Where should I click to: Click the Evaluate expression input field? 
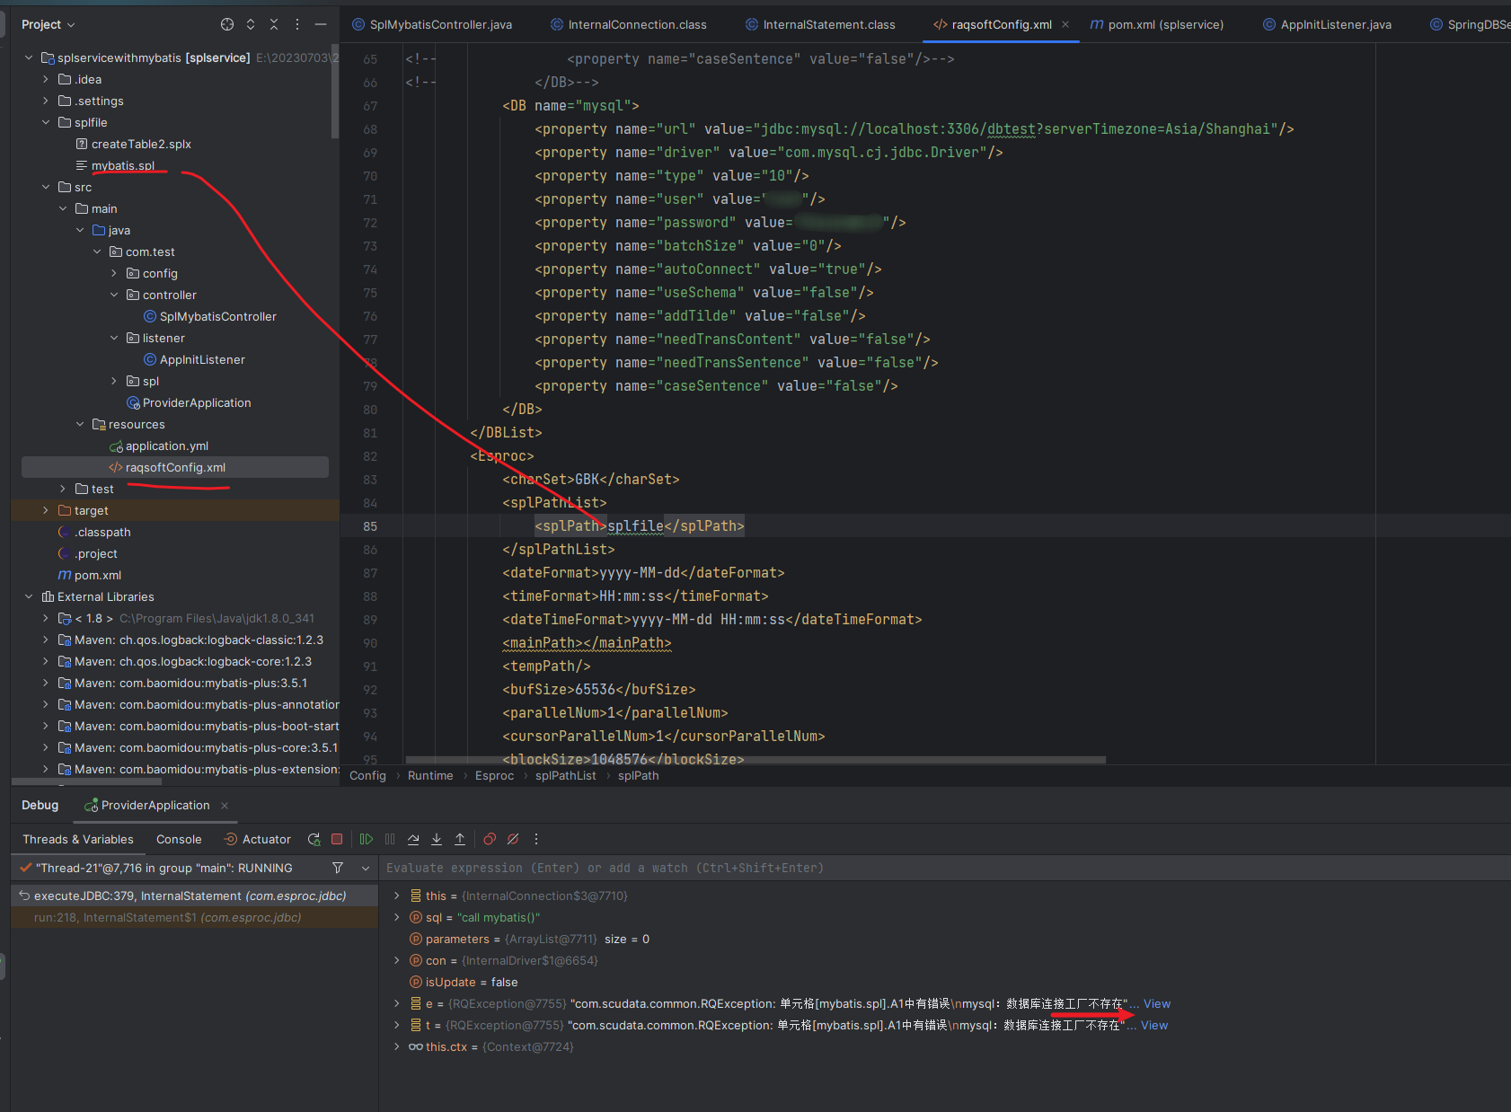click(719, 868)
